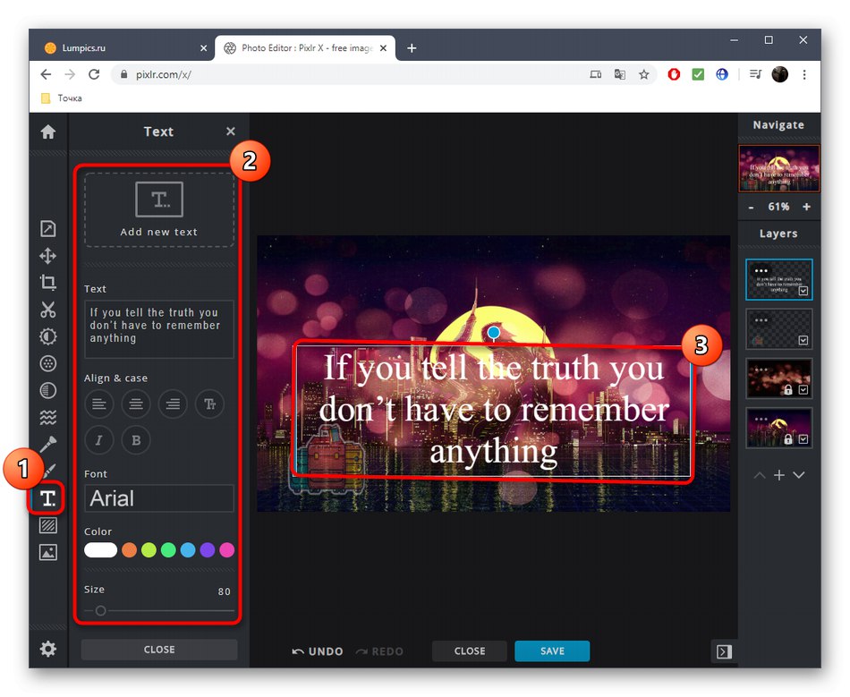Open the Effect tool
850x697 pixels.
coord(47,363)
